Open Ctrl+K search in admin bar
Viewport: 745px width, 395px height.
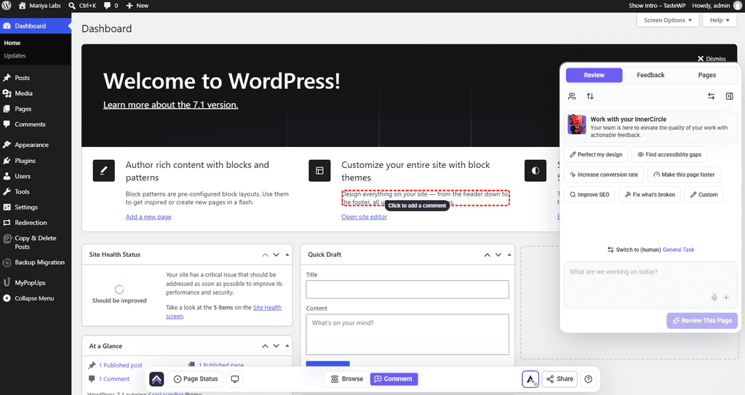click(82, 6)
